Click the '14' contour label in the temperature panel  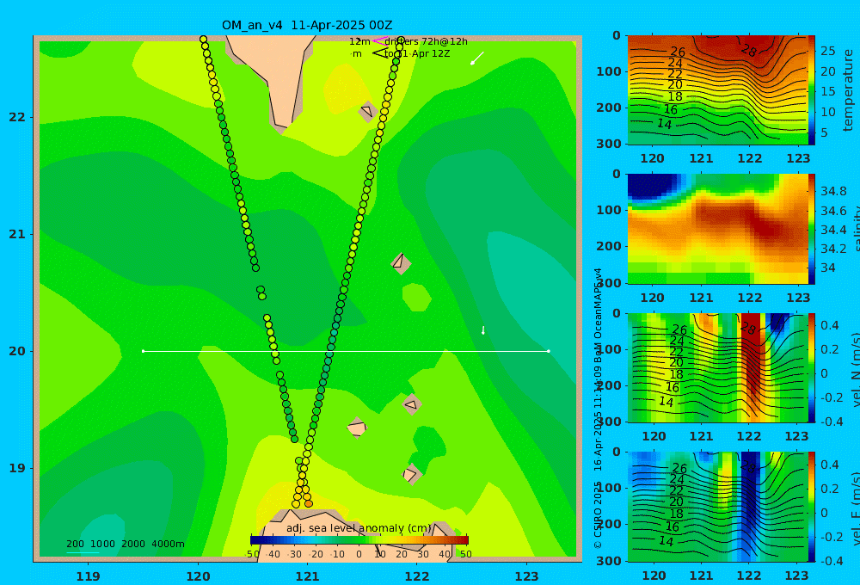(x=664, y=124)
